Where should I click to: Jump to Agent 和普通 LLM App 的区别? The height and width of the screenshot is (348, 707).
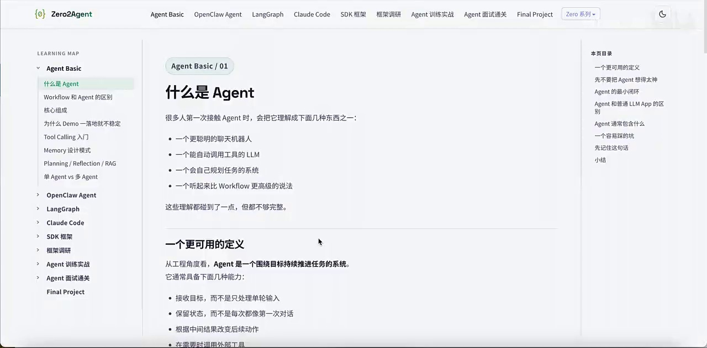tap(629, 107)
